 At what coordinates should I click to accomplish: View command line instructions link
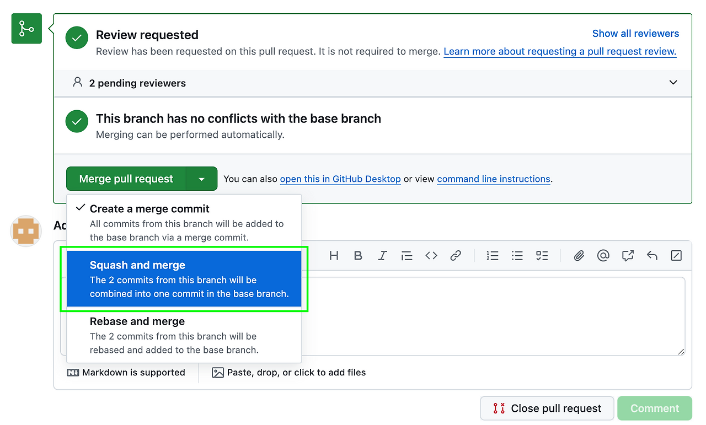tap(494, 179)
